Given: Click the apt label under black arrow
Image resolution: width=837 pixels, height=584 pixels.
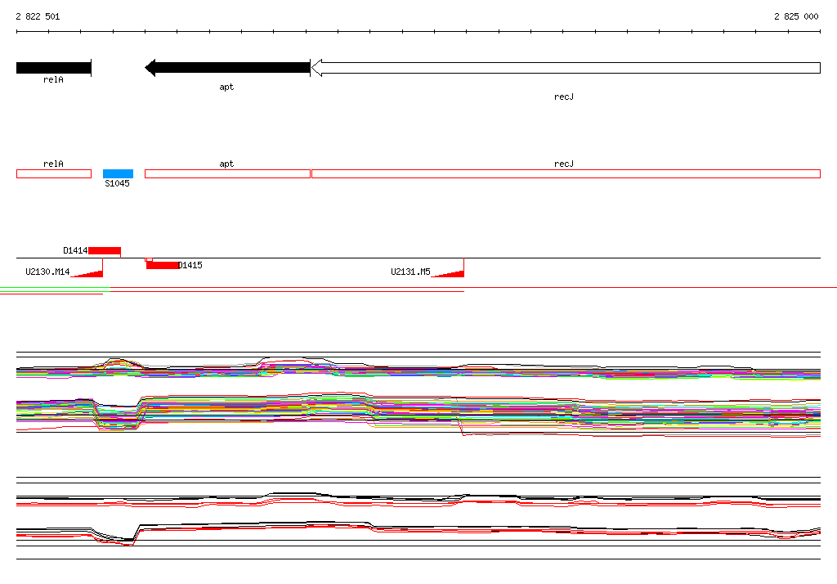Looking at the screenshot, I should pyautogui.click(x=226, y=87).
